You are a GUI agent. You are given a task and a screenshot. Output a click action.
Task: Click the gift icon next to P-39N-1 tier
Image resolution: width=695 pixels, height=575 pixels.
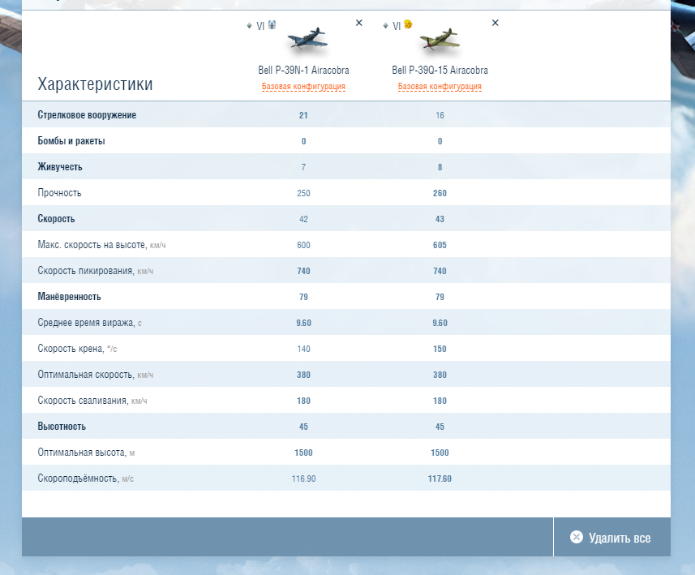[x=272, y=25]
